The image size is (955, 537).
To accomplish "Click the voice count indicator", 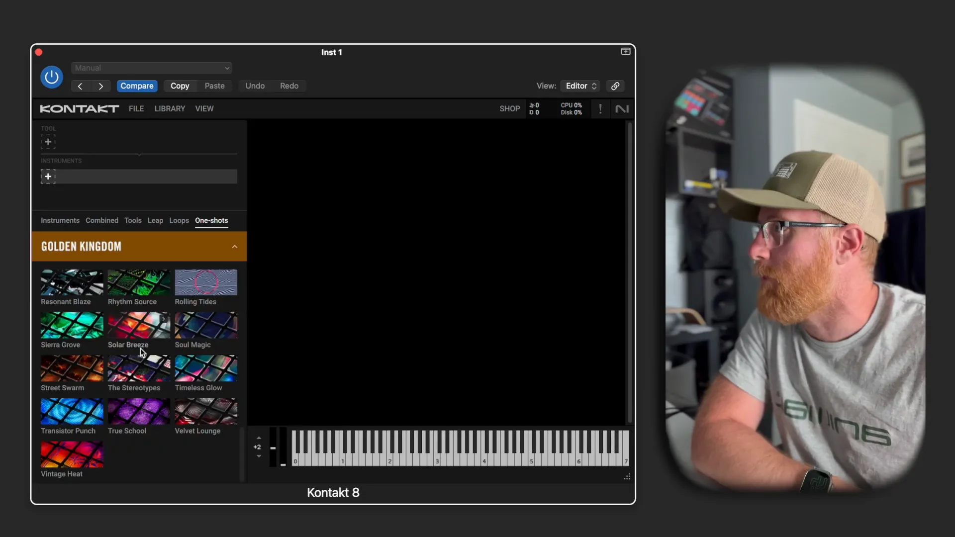I will [534, 105].
